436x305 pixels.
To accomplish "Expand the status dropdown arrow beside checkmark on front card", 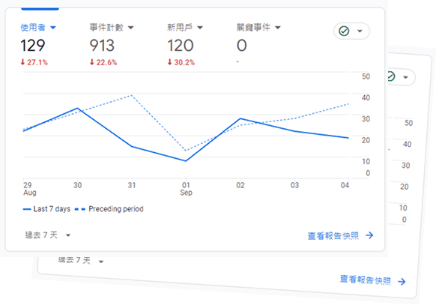I will pyautogui.click(x=360, y=31).
